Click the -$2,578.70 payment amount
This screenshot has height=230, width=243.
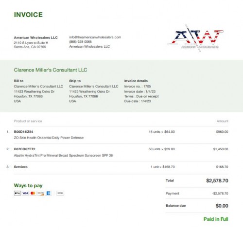tap(220, 194)
